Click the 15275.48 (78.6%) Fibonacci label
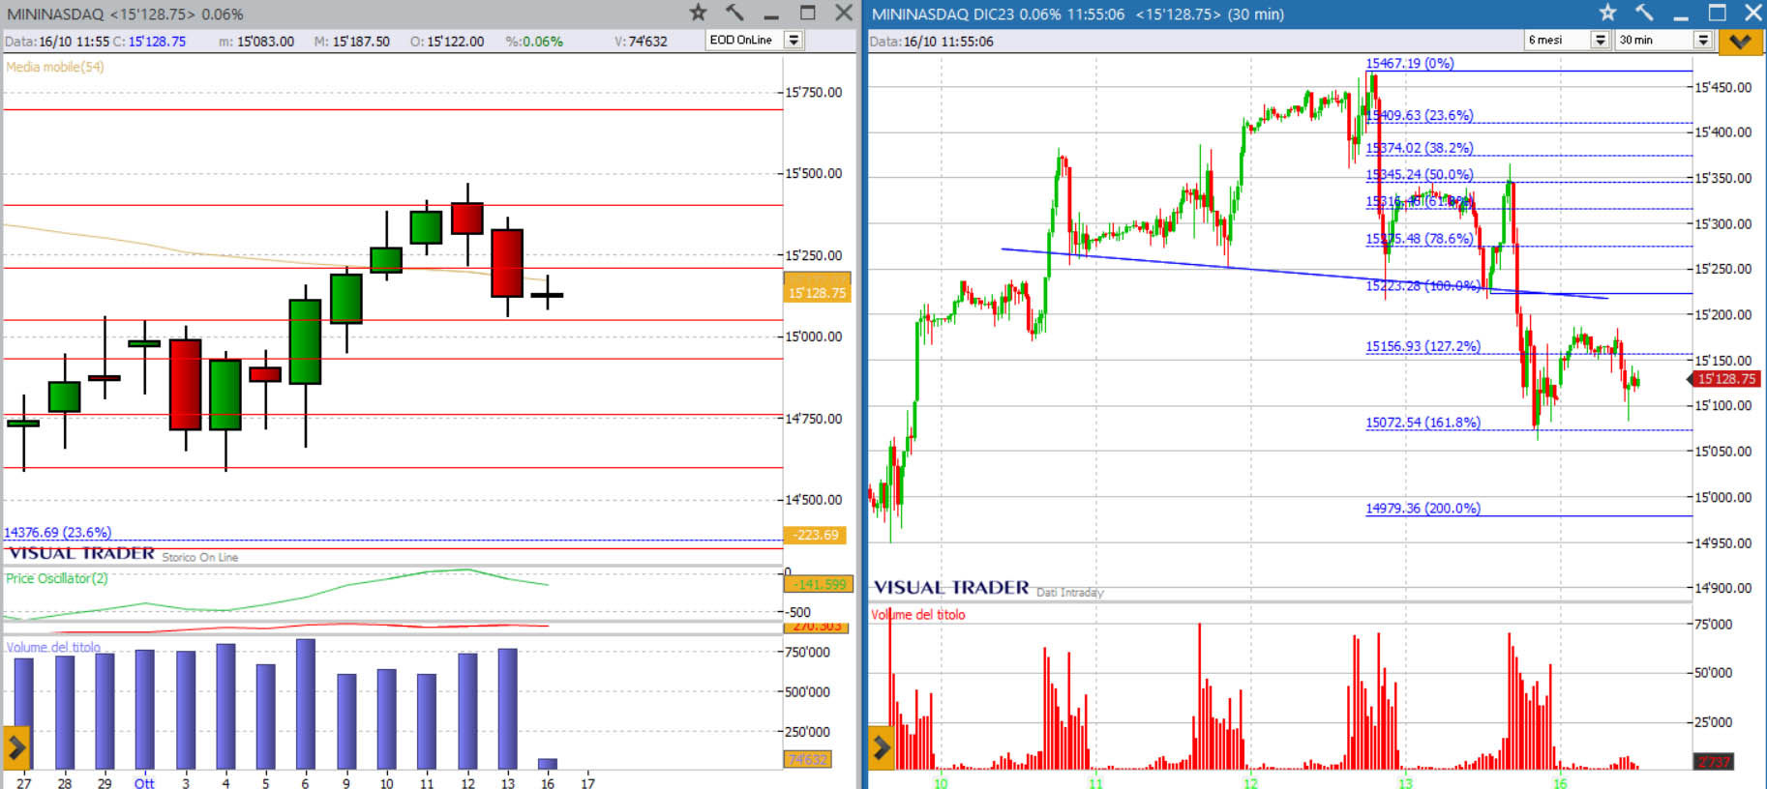The width and height of the screenshot is (1767, 789). (x=1420, y=239)
